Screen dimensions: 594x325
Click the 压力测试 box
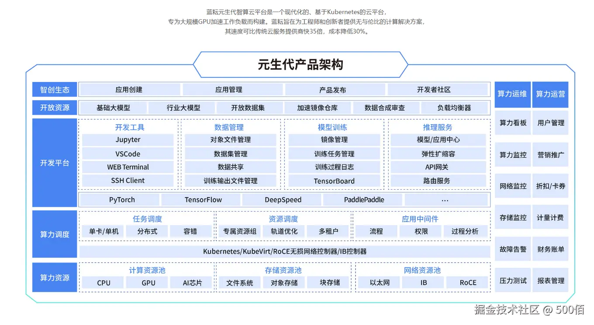513,281
